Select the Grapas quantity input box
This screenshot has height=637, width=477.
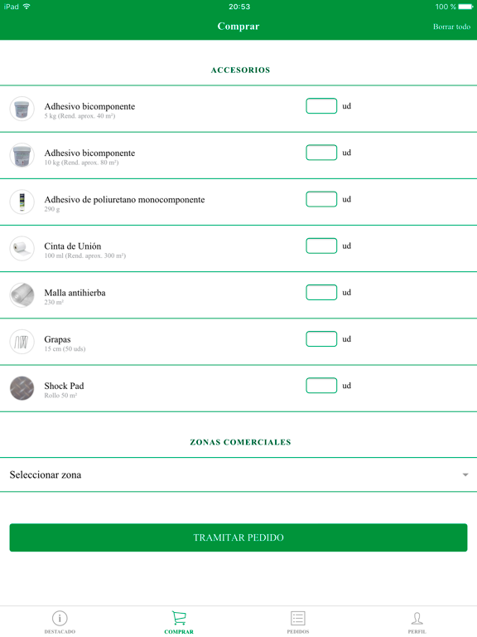[321, 338]
